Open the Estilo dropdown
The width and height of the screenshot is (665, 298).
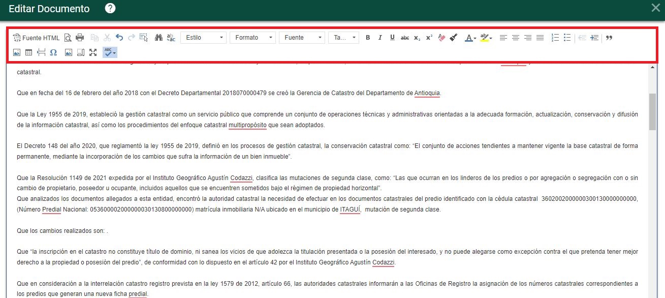point(203,38)
